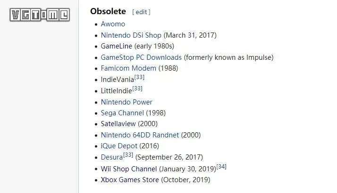Click citation 33 next to IndieVania
Screen dimensions: 337x193
pyautogui.click(x=139, y=77)
